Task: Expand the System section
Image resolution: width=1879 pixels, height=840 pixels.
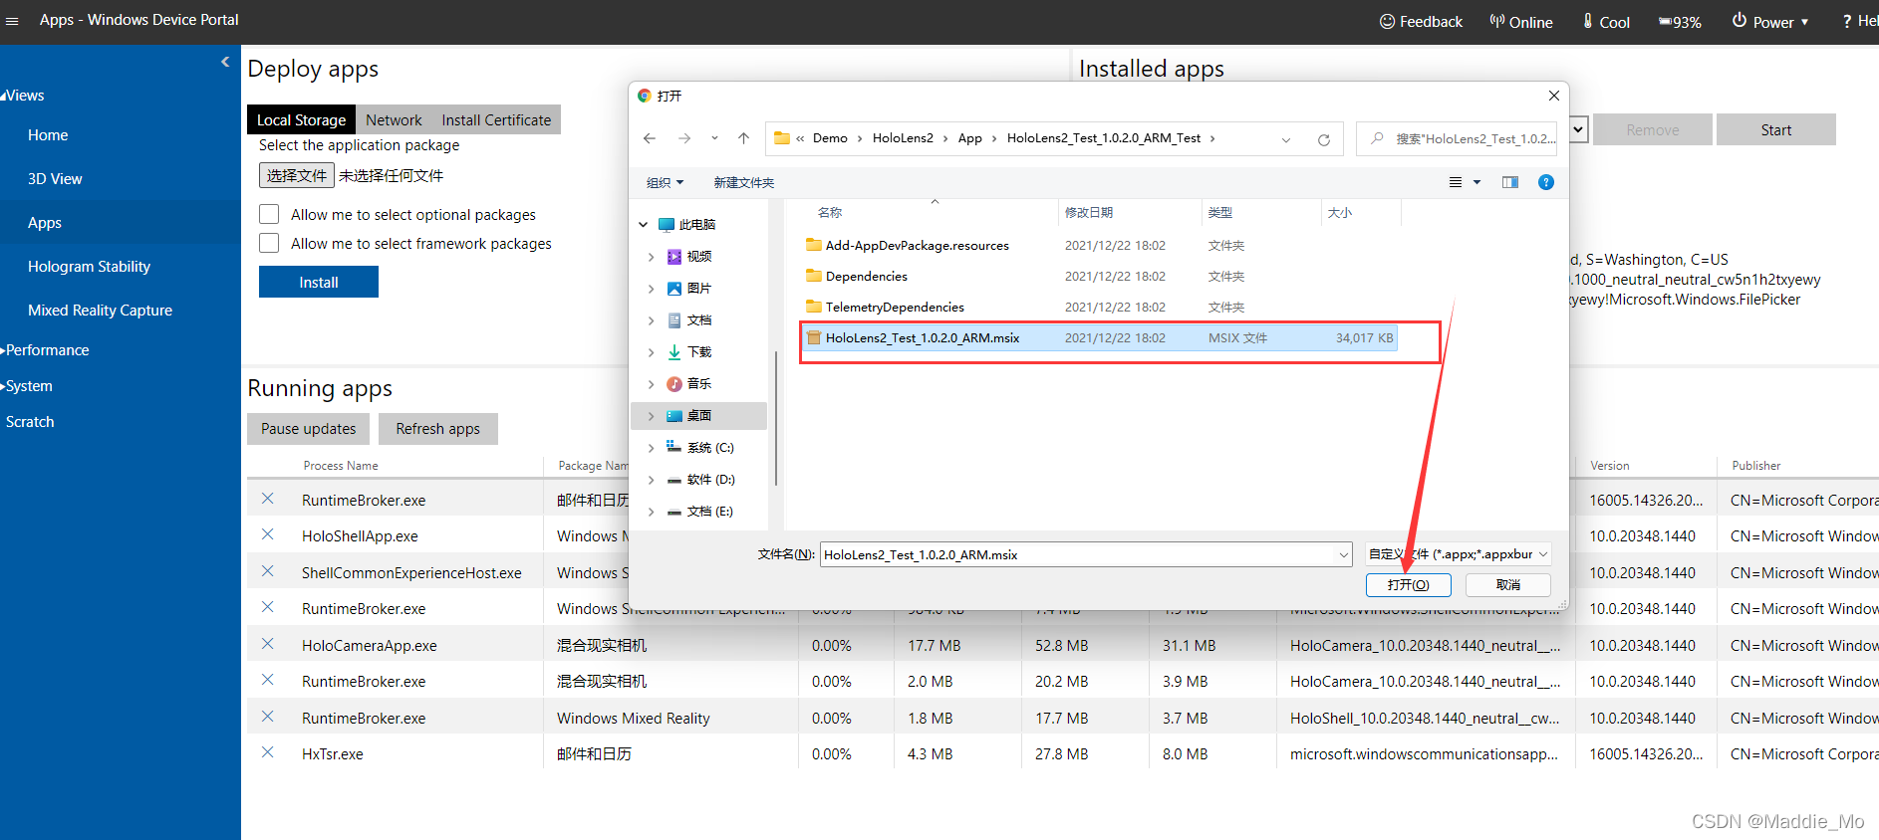Action: point(29,386)
